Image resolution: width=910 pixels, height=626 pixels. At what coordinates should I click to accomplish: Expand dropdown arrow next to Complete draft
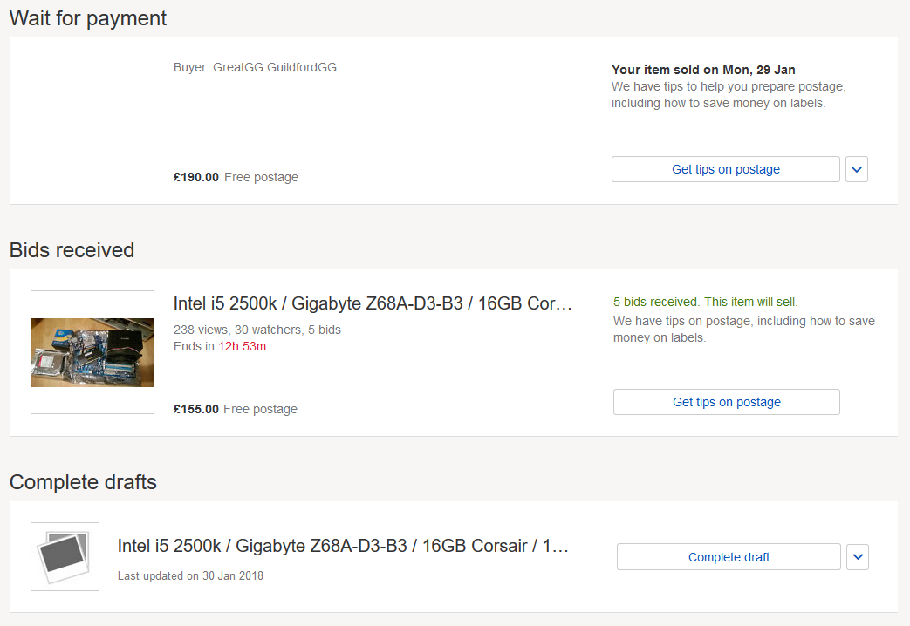[858, 557]
